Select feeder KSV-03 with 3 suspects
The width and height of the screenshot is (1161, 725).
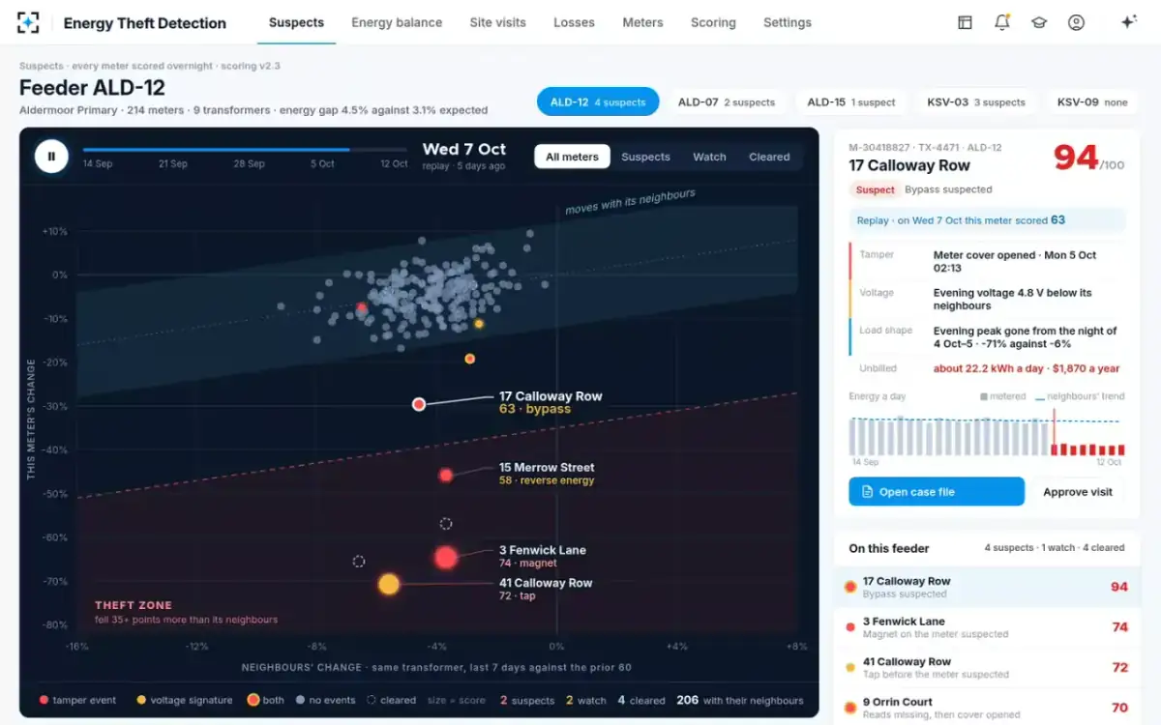[x=975, y=101]
